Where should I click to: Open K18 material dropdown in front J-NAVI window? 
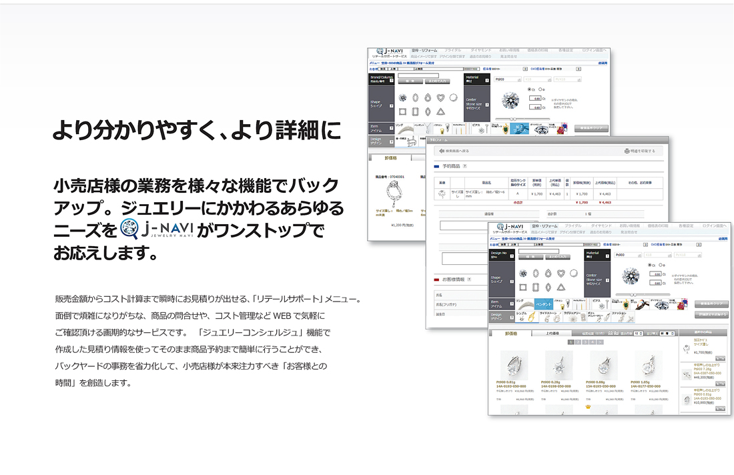tap(658, 255)
